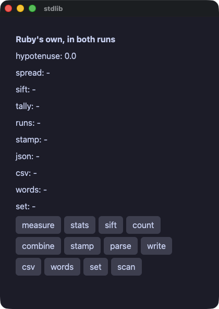Run the stats button
Image resolution: width=219 pixels, height=309 pixels.
(x=80, y=225)
